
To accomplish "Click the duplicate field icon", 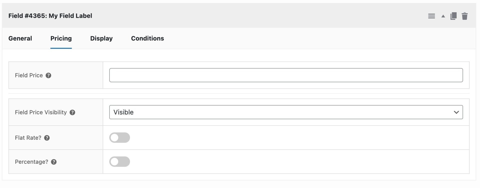I will coord(453,16).
